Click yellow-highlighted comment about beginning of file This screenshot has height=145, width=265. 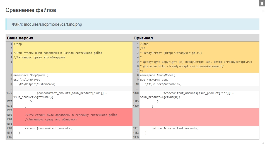[57, 53]
